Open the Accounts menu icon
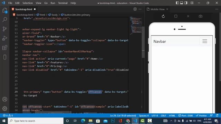Viewport: 221px width, 124px height. click(x=4, y=99)
